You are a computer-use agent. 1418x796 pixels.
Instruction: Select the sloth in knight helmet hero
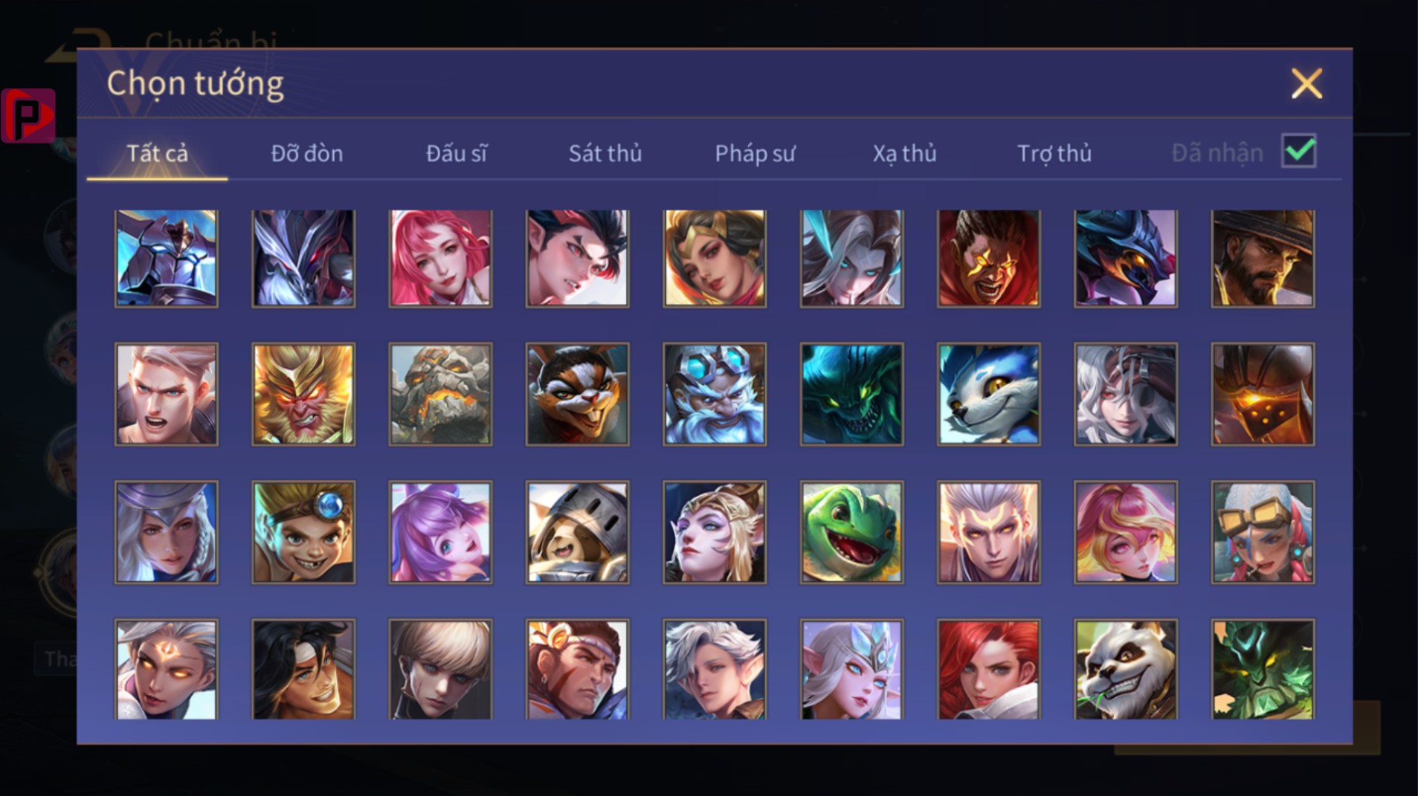pyautogui.click(x=577, y=531)
